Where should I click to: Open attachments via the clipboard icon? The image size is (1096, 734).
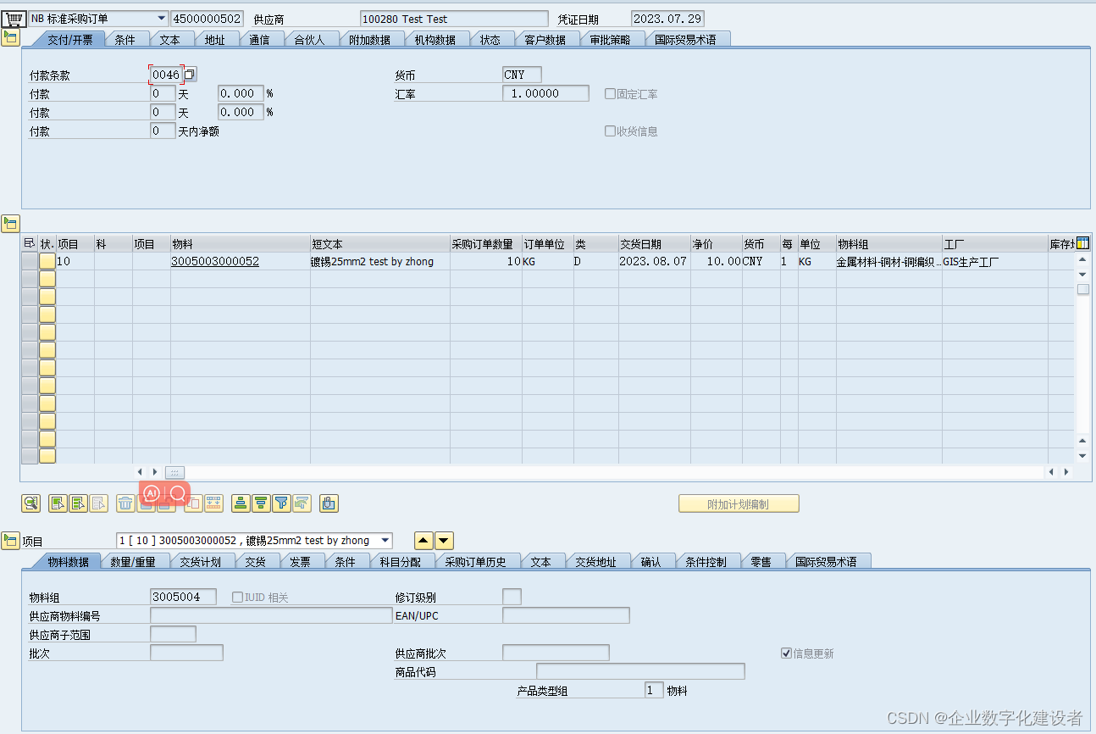pyautogui.click(x=329, y=503)
